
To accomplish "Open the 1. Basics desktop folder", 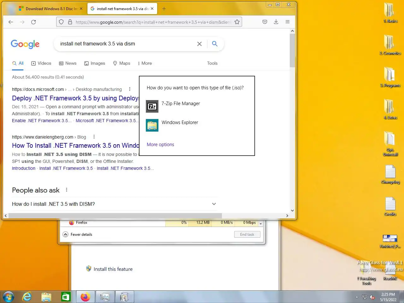I will pyautogui.click(x=390, y=13).
